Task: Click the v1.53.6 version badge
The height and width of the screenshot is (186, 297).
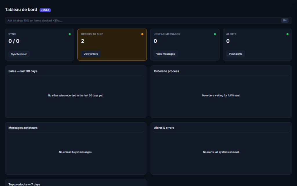Action: (45, 10)
